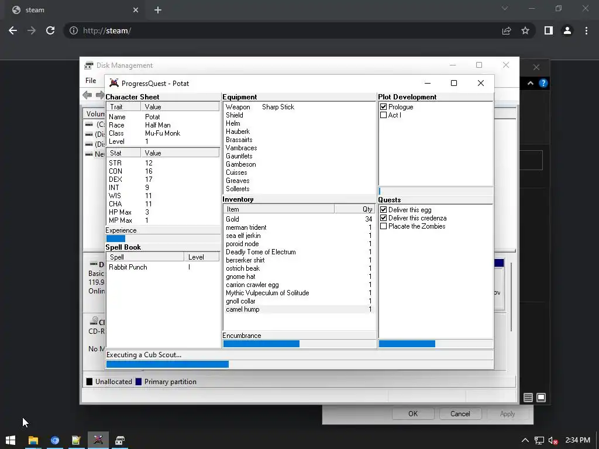Open the Windows Start menu
Viewport: 599px width, 449px height.
pos(11,440)
